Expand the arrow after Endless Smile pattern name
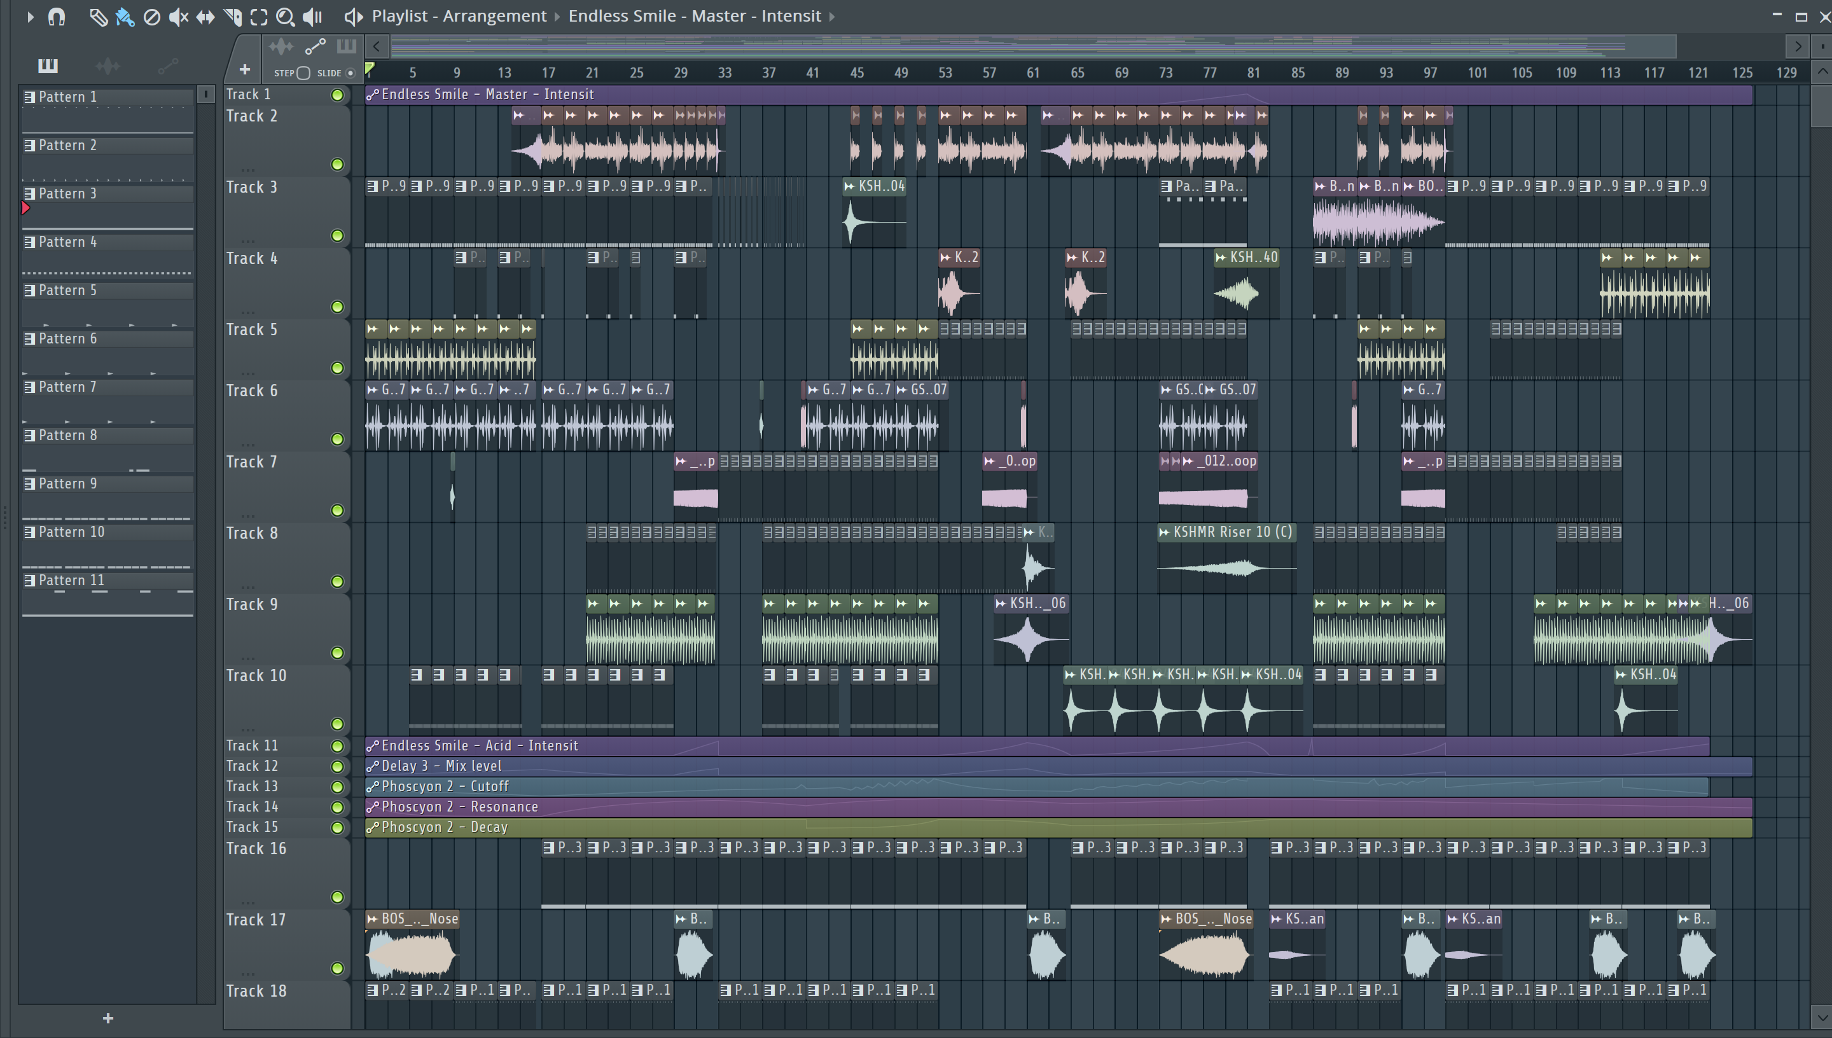The width and height of the screenshot is (1832, 1038). [831, 16]
